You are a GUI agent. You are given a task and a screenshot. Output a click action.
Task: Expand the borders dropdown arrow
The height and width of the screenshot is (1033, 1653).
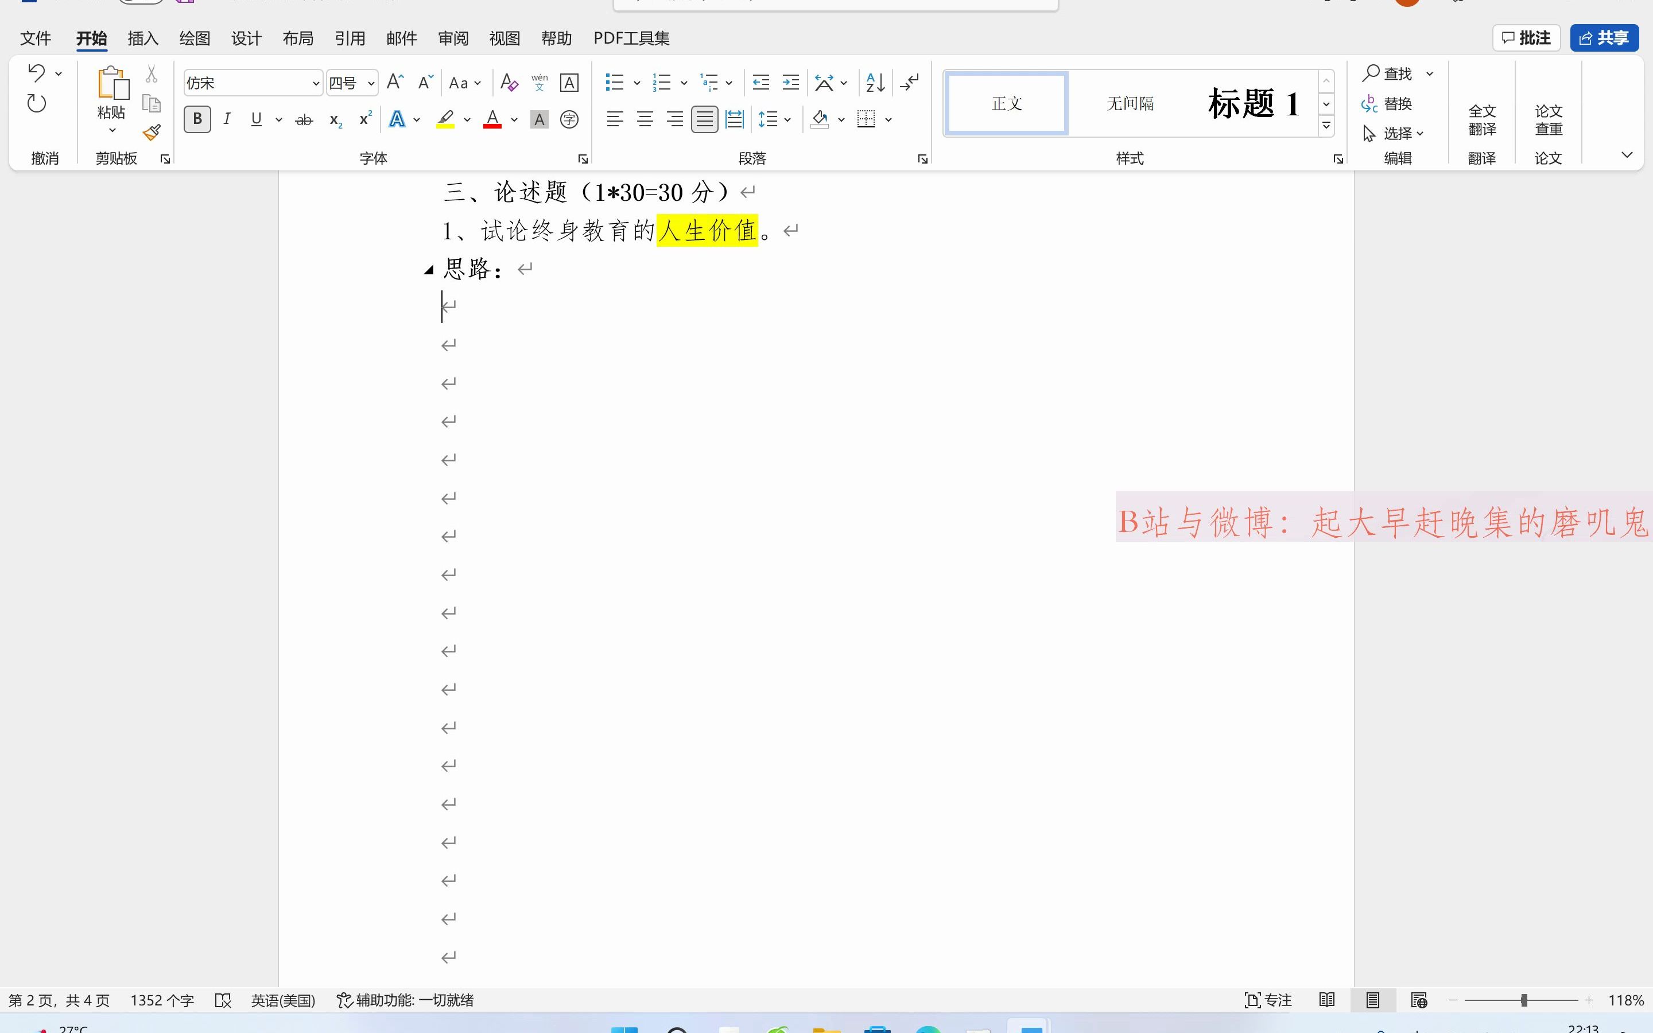point(888,119)
